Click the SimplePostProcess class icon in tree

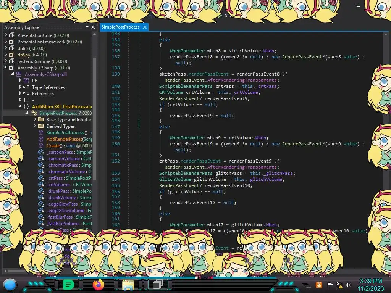(x=34, y=113)
